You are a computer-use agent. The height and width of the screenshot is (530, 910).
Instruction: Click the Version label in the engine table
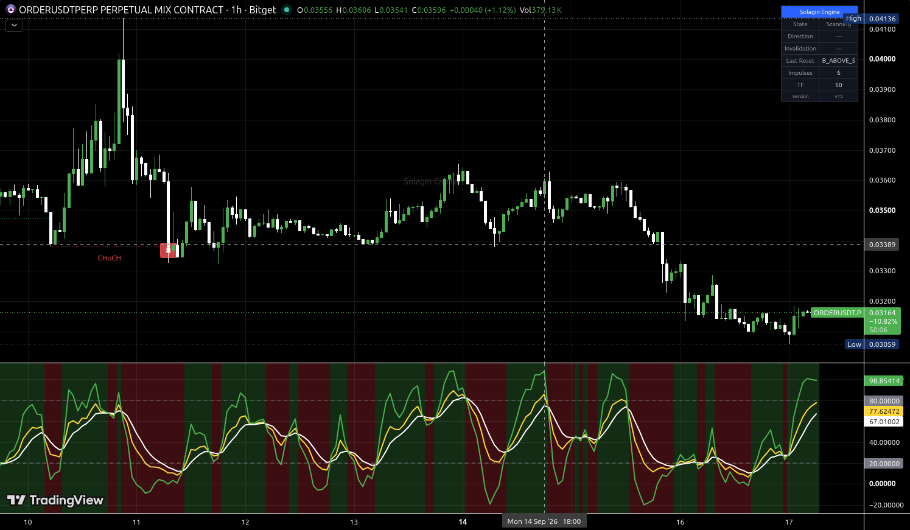click(x=800, y=96)
